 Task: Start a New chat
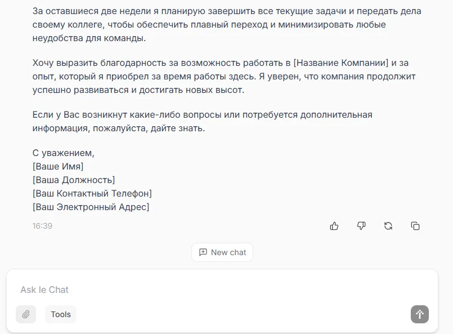click(222, 252)
